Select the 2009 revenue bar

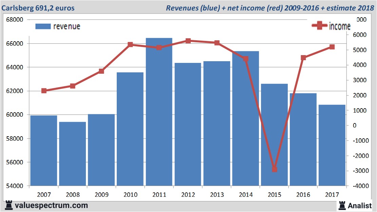click(x=101, y=150)
